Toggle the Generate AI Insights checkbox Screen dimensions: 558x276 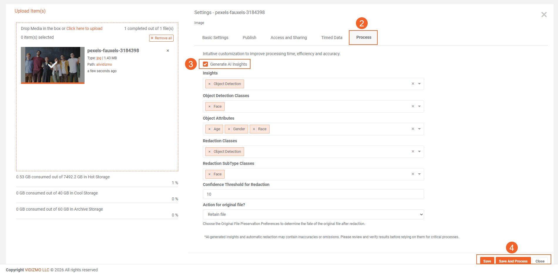pyautogui.click(x=206, y=64)
